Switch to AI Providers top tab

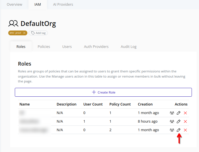pos(63,5)
